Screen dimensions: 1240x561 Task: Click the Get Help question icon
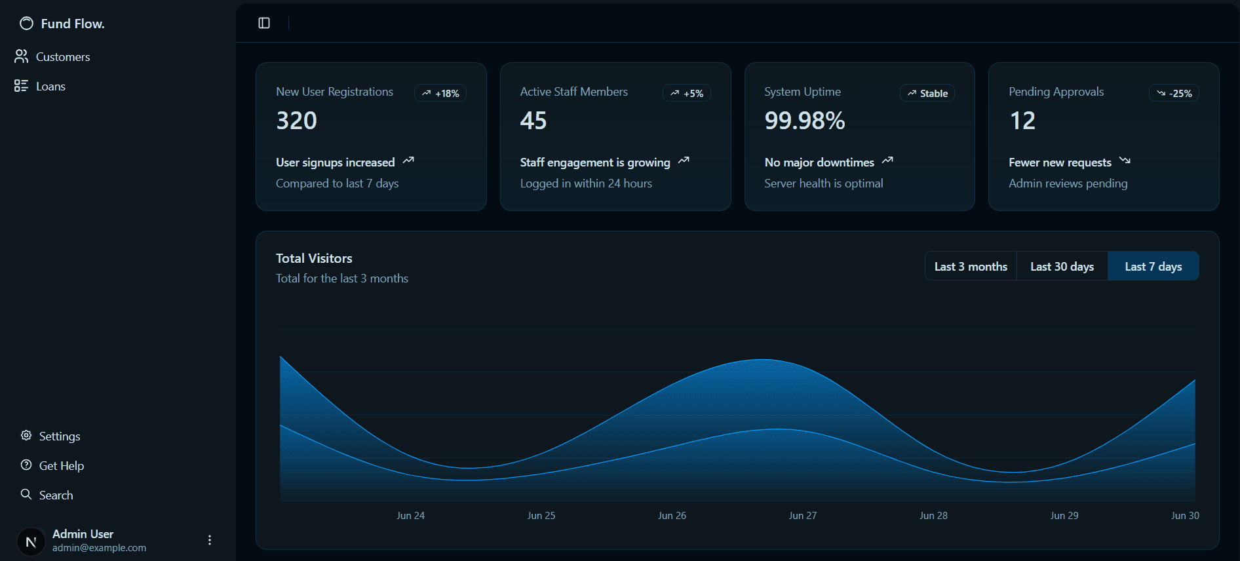(26, 465)
